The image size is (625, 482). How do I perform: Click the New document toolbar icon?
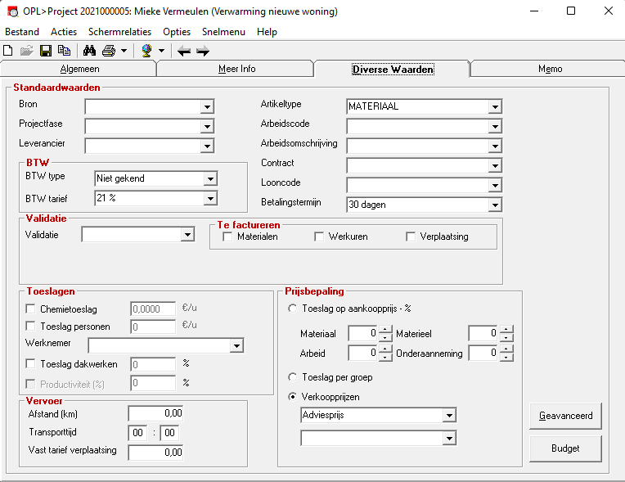(8, 51)
